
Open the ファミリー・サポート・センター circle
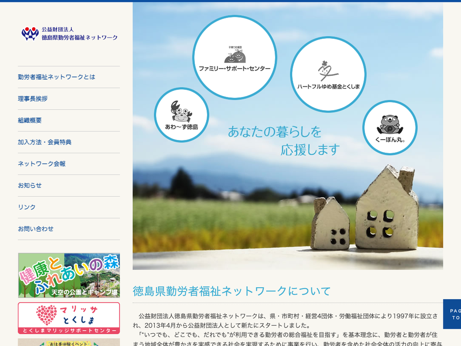[x=234, y=58]
